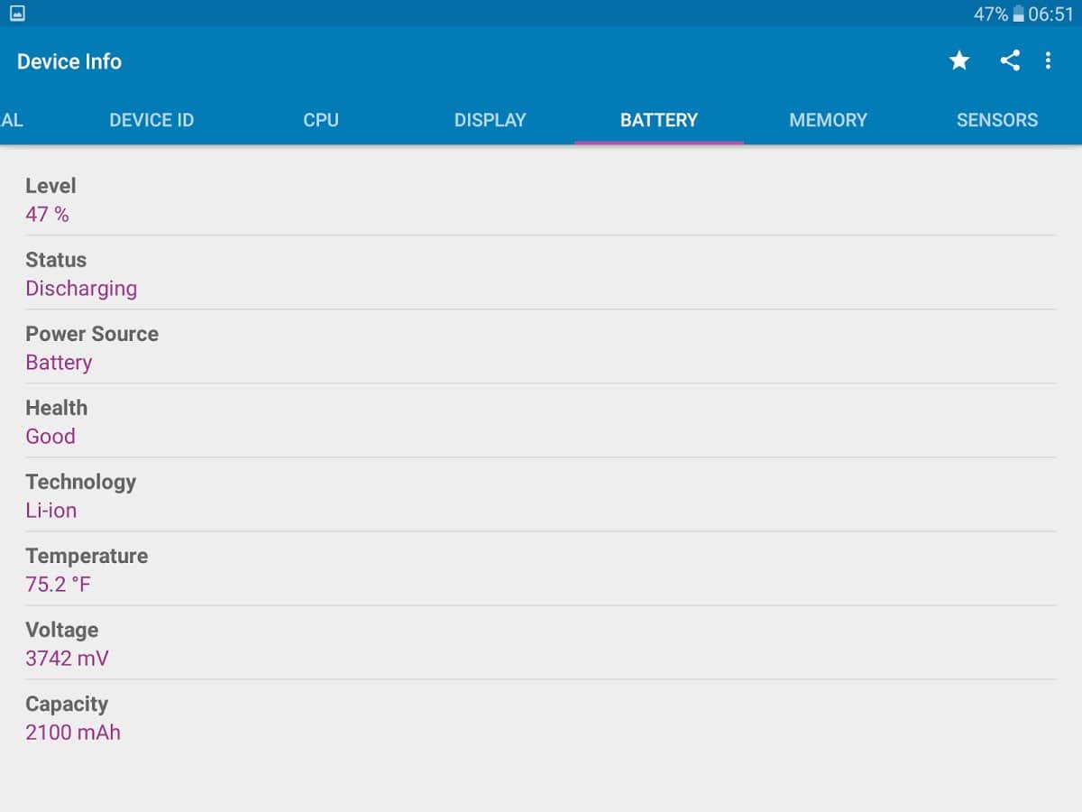Go to the Sensors tab

(996, 120)
